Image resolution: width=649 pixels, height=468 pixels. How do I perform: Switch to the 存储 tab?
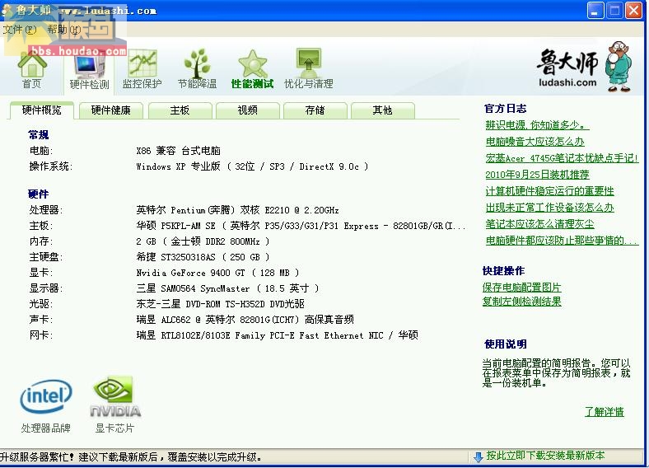(315, 110)
